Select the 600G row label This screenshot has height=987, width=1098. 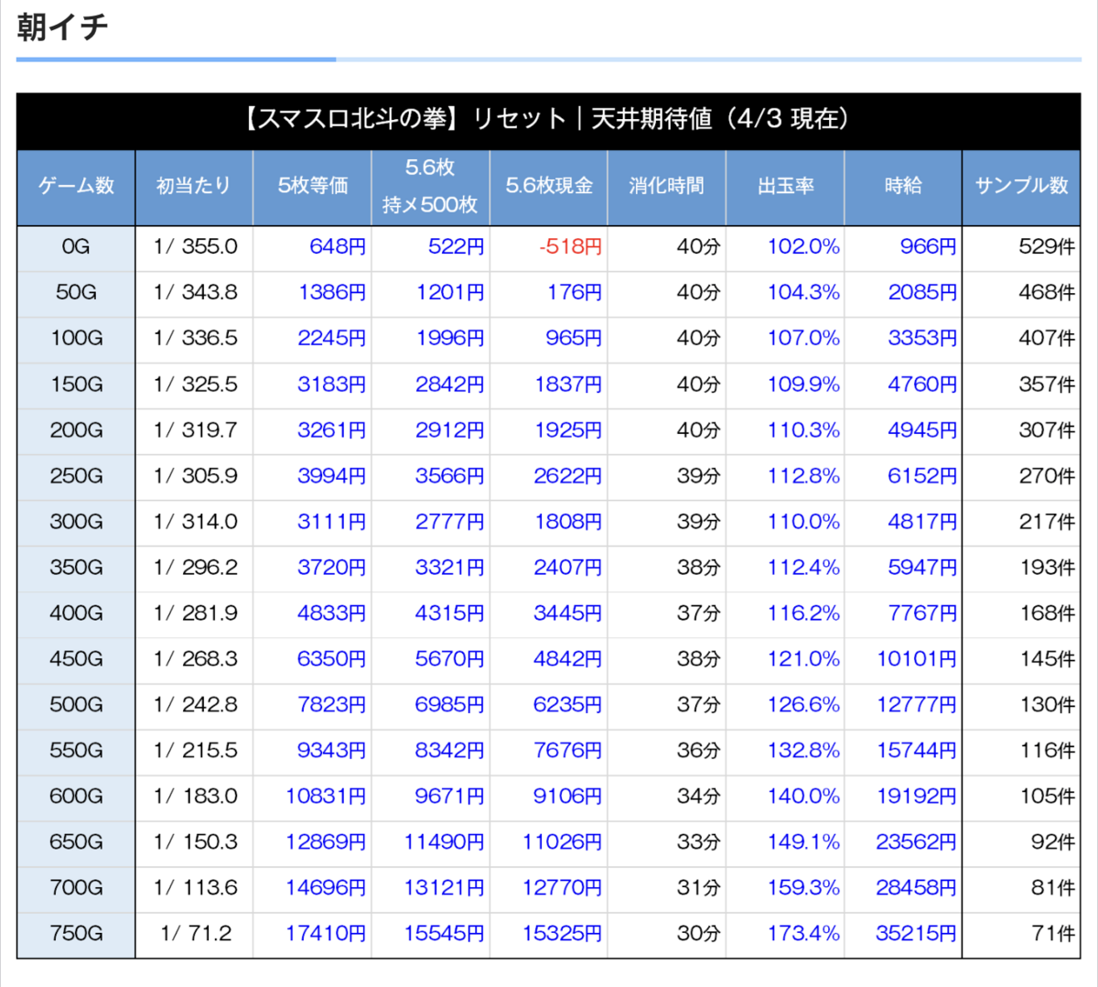click(x=76, y=797)
